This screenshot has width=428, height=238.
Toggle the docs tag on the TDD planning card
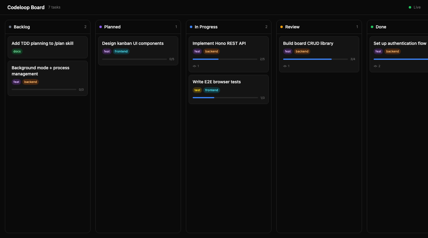[x=17, y=51]
